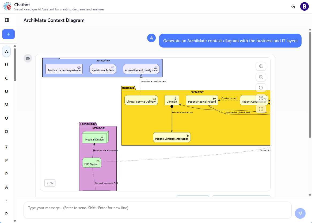This screenshot has width=312, height=223.
Task: Open the selected chat labeled A
Action: tap(6, 51)
